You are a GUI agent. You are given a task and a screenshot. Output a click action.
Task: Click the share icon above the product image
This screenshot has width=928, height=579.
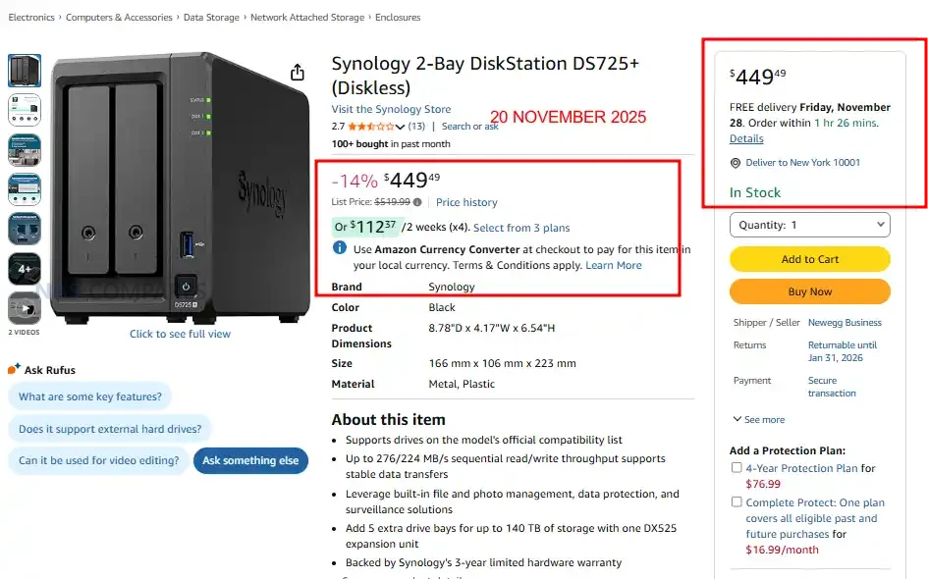(x=298, y=73)
